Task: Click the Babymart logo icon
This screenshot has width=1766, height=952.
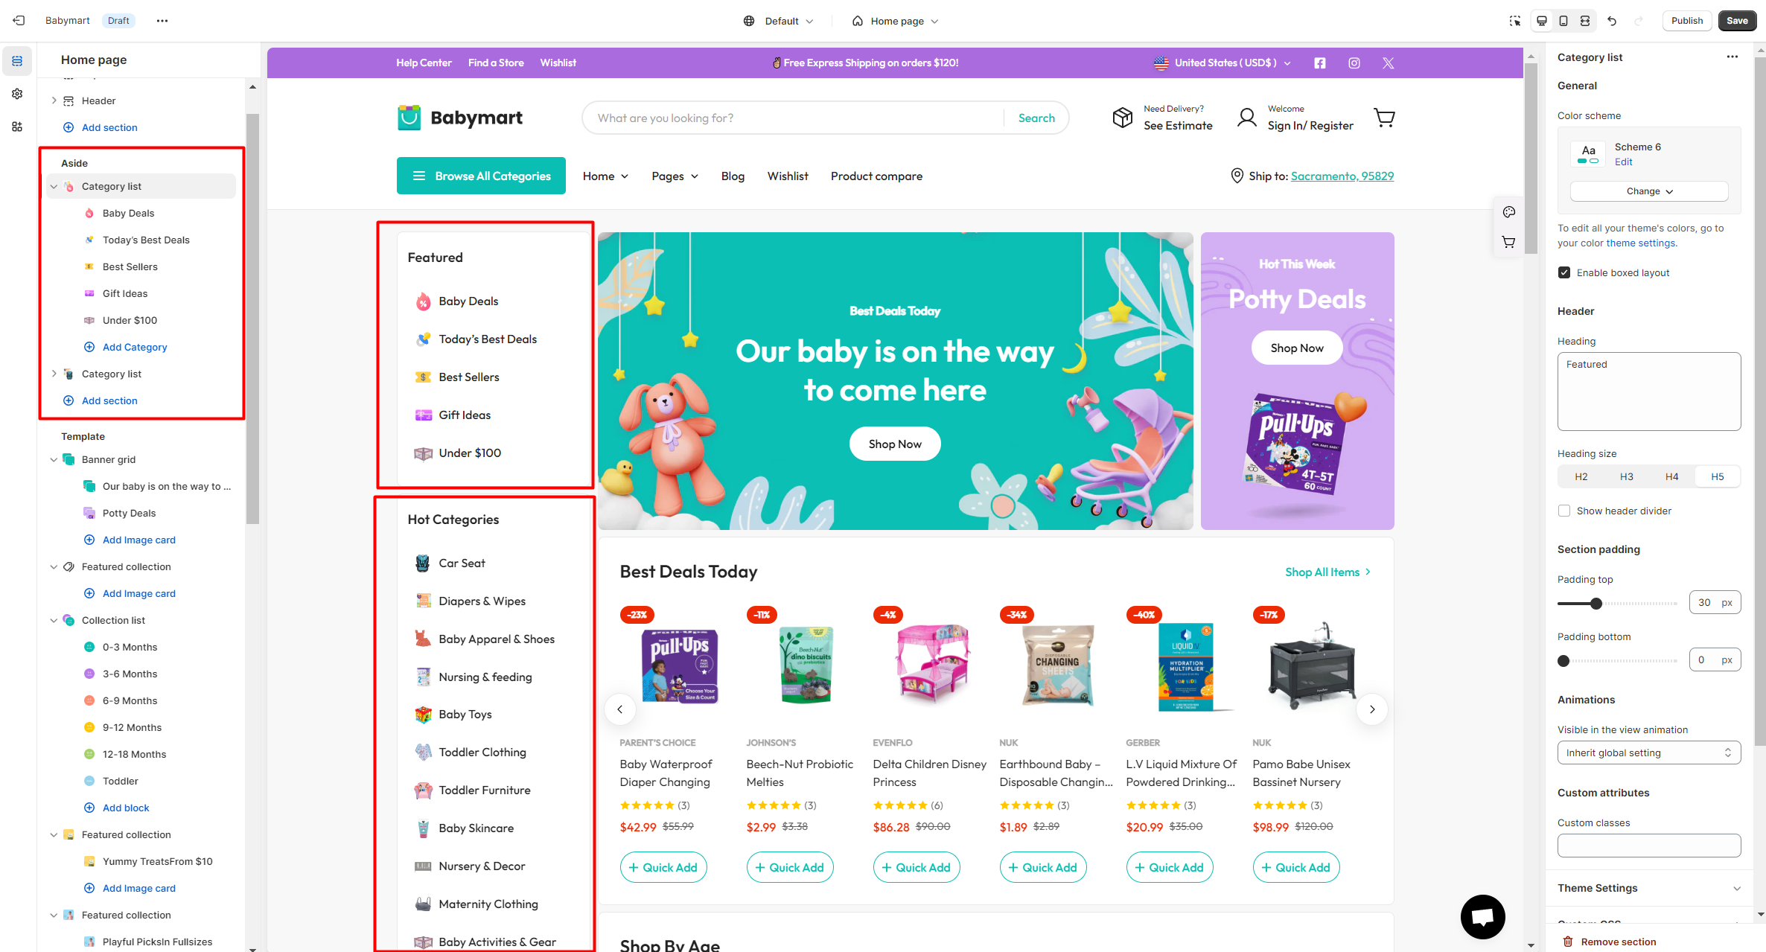Action: tap(409, 118)
